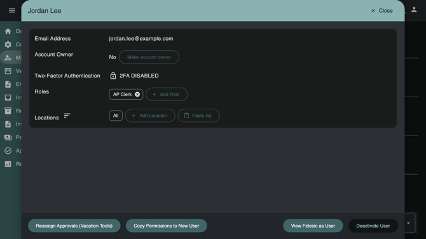The image size is (426, 239).
Task: Open the vendors storefront icon in sidebar
Action: (8, 71)
